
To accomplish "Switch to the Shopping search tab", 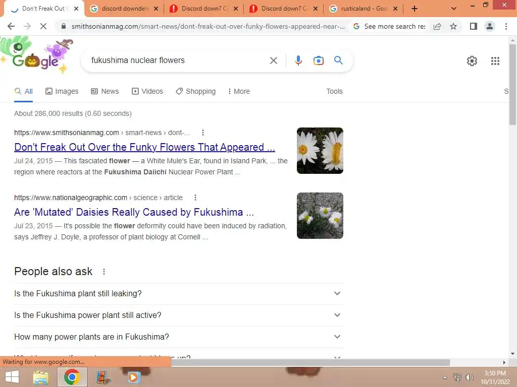I will click(x=195, y=92).
